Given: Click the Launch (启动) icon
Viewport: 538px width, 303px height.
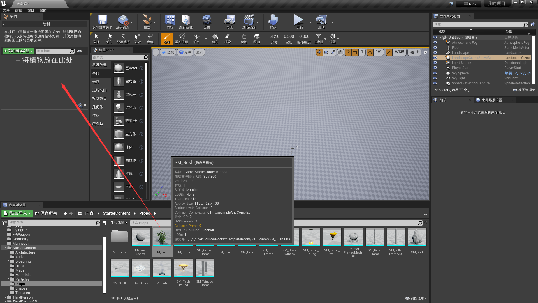Looking at the screenshot, I should point(321,20).
